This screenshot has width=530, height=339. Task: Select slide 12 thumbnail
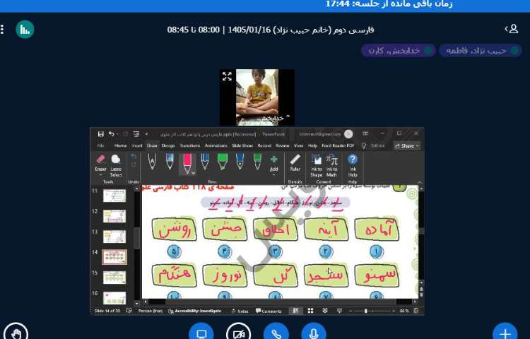click(114, 216)
